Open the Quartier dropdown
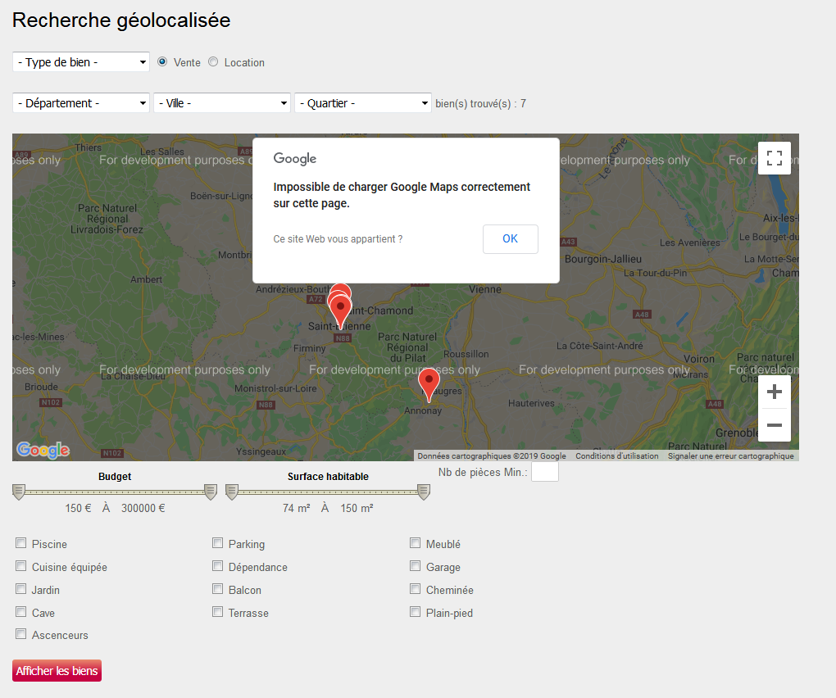This screenshot has height=698, width=836. (361, 102)
